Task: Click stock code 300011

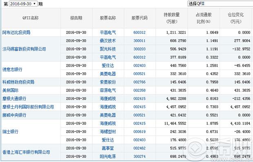Action: pos(140,41)
